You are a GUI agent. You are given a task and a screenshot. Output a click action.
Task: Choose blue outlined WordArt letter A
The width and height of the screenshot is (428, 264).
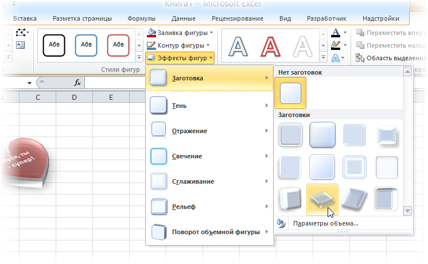(x=238, y=46)
